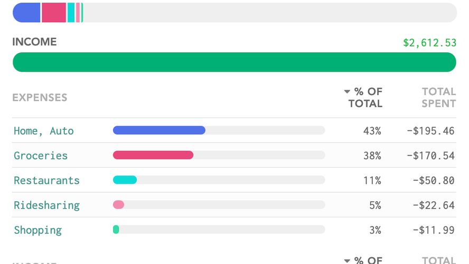Image resolution: width=469 pixels, height=264 pixels.
Task: Click the pink segment in top summary bar
Action: (x=54, y=13)
